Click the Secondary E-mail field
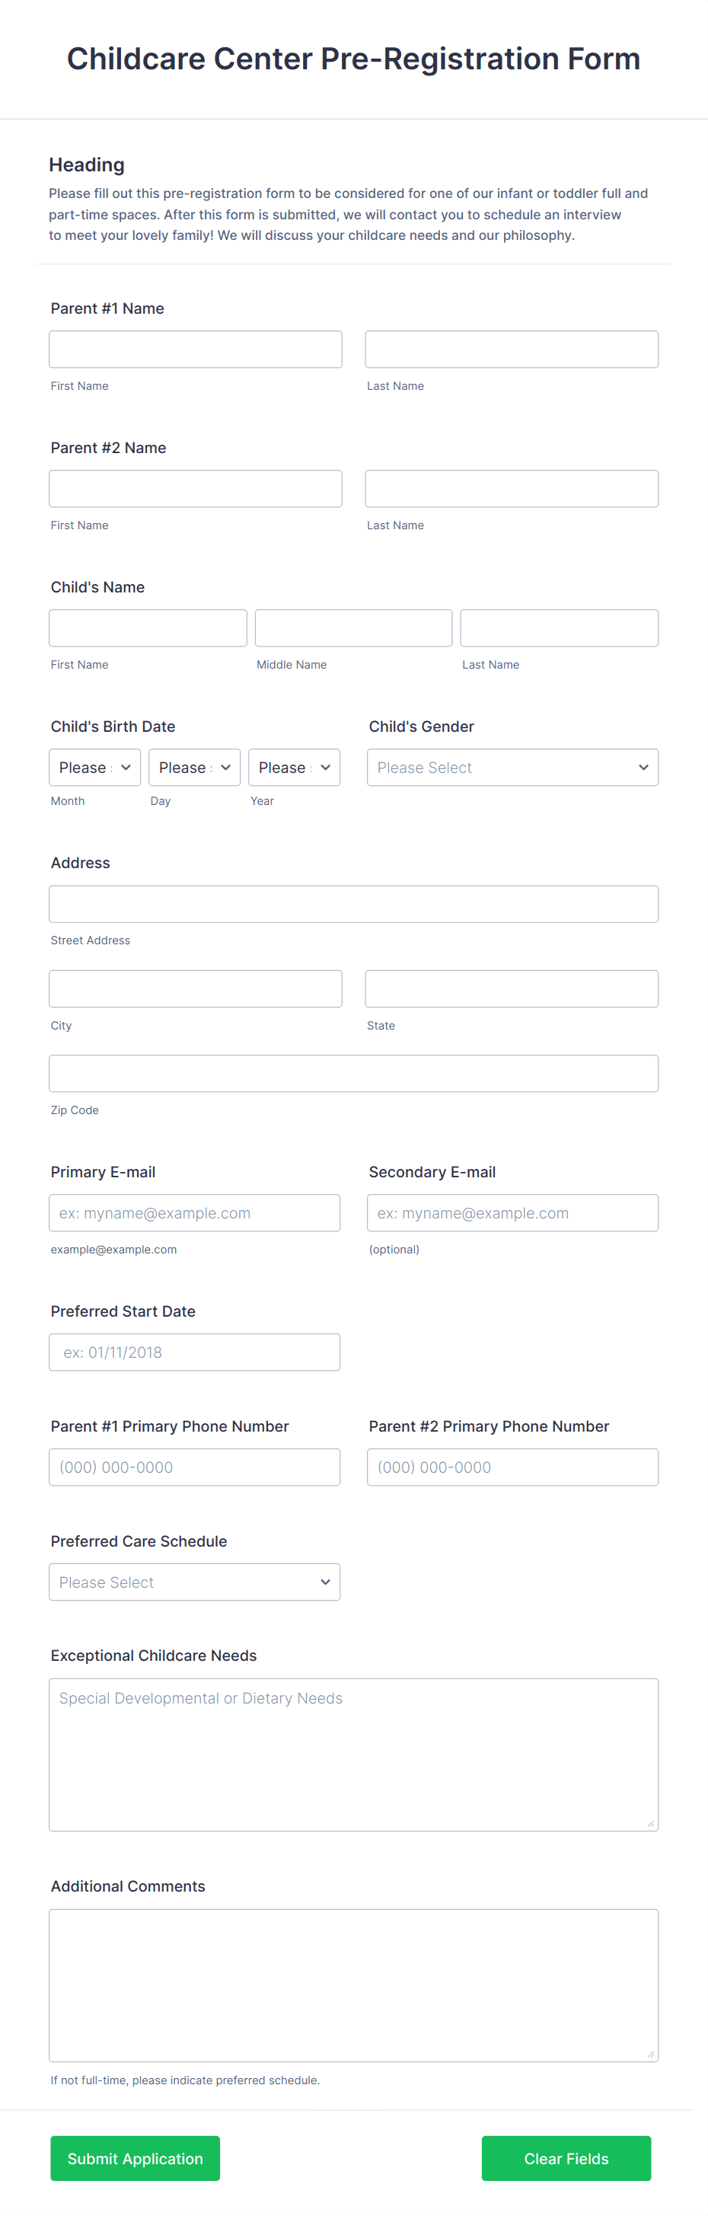This screenshot has height=2216, width=708. tap(512, 1212)
